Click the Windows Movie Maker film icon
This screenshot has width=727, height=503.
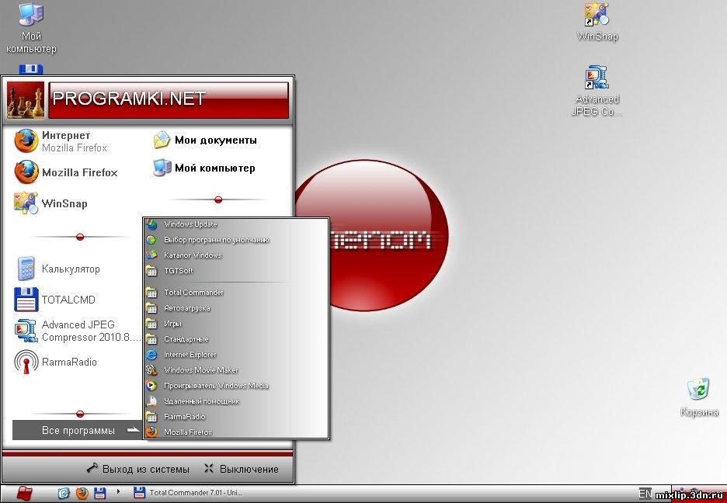151,370
